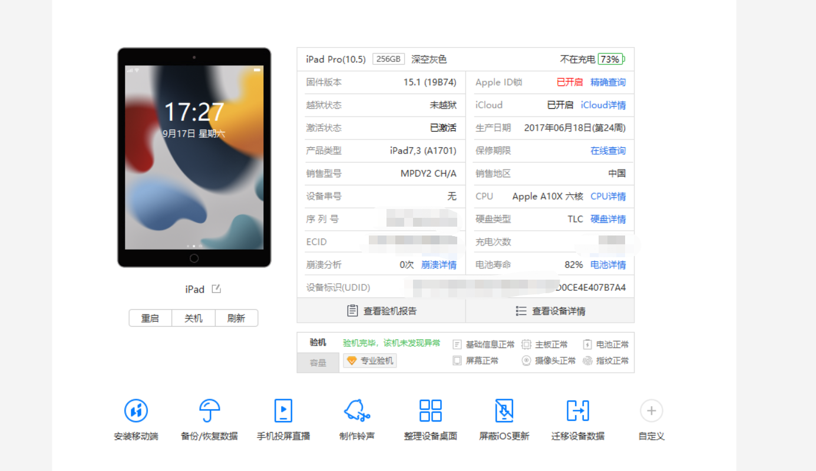Open 精确查询 link for Apple ID lock
Viewport: 816px width, 471px height.
coord(608,82)
